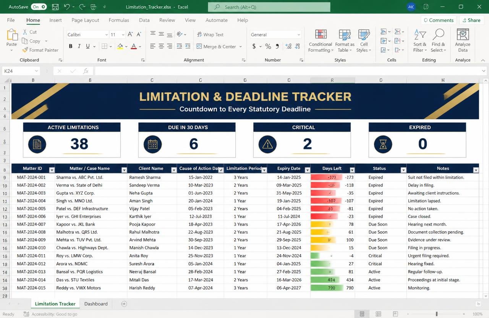The height and width of the screenshot is (318, 489).
Task: Click the account avatar AK
Action: (x=411, y=7)
